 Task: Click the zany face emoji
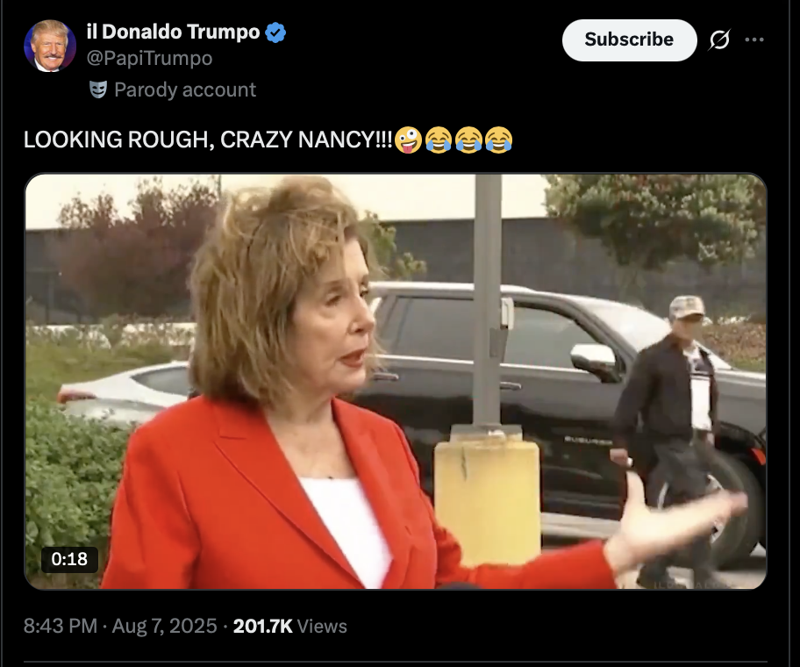408,140
